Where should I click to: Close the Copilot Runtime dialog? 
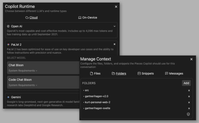point(116,7)
